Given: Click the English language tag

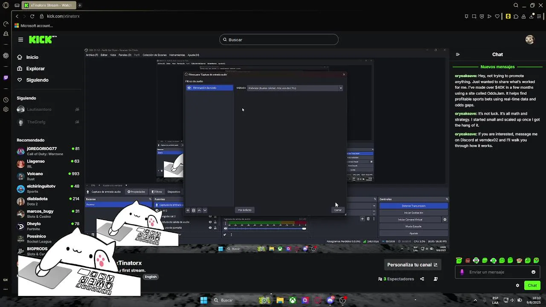Looking at the screenshot, I should coord(151,277).
